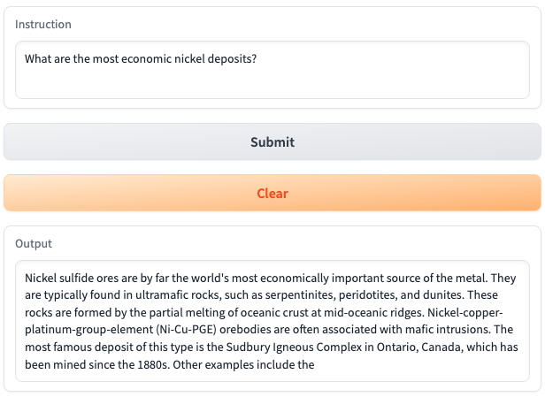Focus the Instruction text input box
The height and width of the screenshot is (397, 545).
coord(272,71)
